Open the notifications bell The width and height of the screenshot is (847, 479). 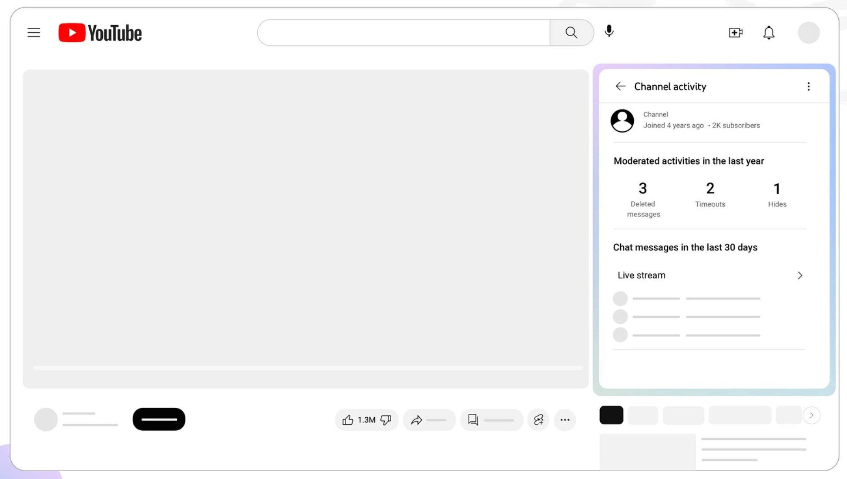(769, 33)
